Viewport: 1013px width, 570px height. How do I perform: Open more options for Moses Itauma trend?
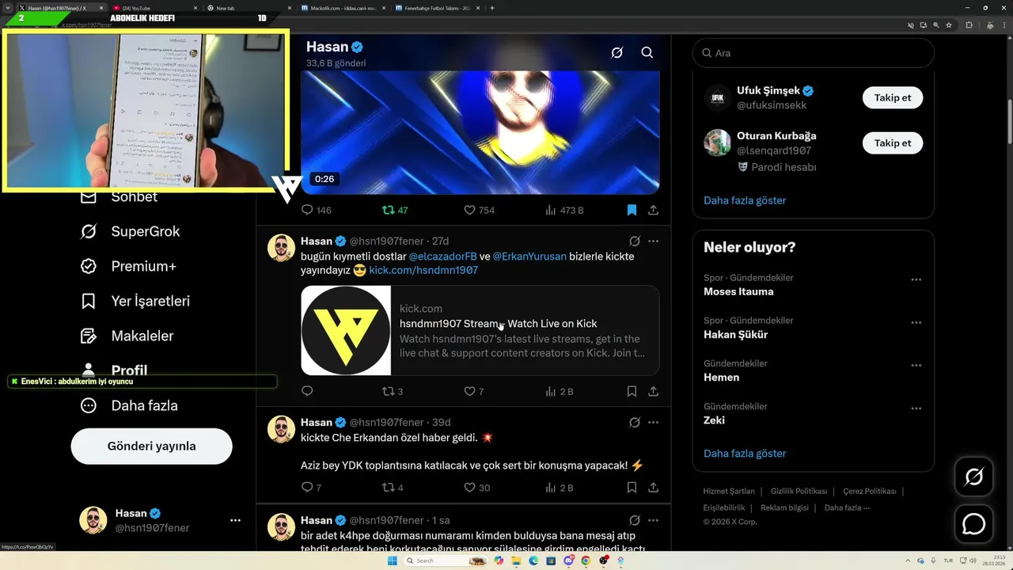(x=916, y=279)
